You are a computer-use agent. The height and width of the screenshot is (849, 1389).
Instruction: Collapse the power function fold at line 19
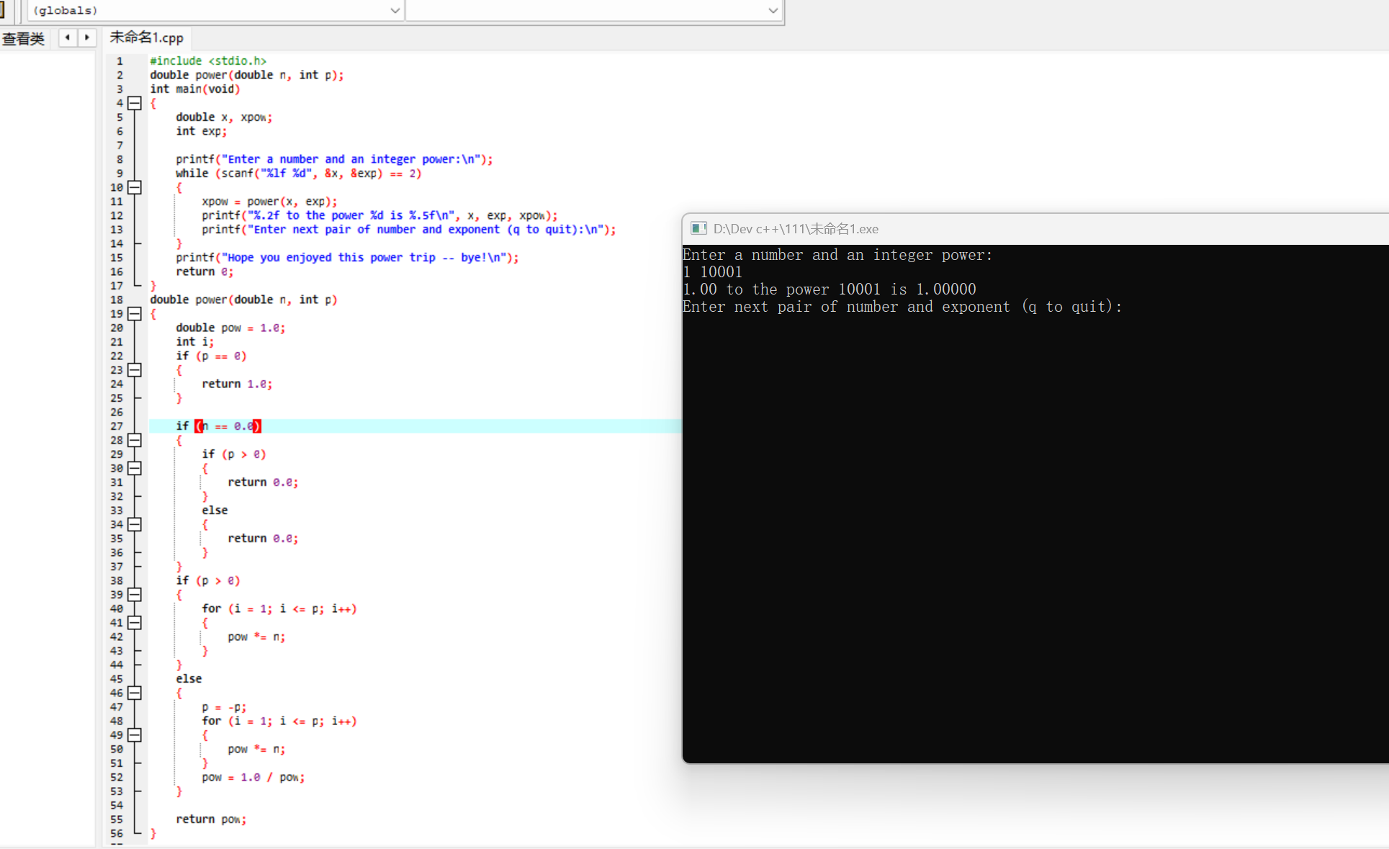click(135, 314)
